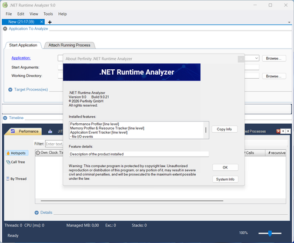Expand the Details section
This screenshot has width=294, height=243.
click(x=36, y=212)
